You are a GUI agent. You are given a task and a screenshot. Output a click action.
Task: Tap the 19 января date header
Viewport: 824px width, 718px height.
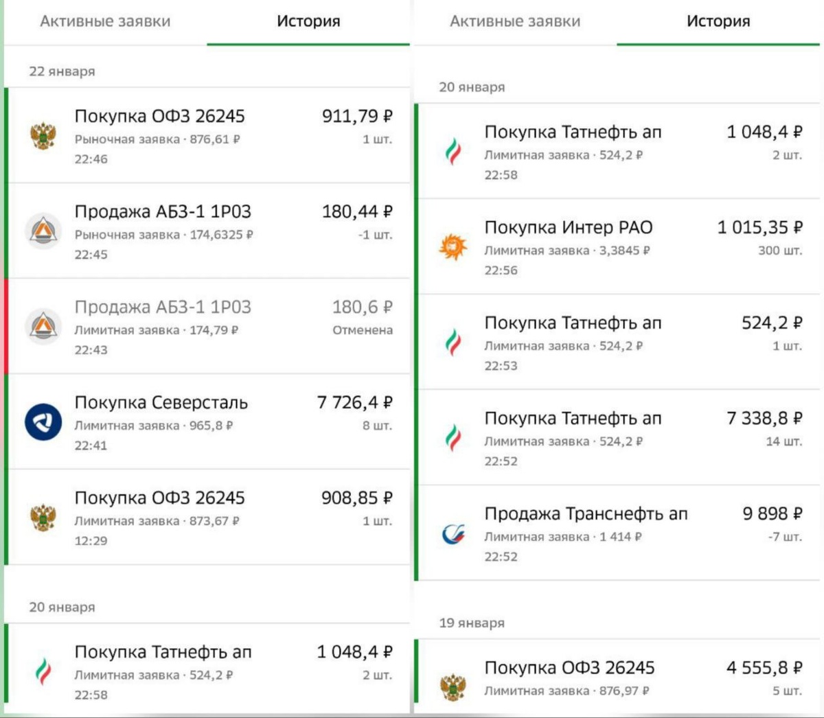pyautogui.click(x=472, y=623)
